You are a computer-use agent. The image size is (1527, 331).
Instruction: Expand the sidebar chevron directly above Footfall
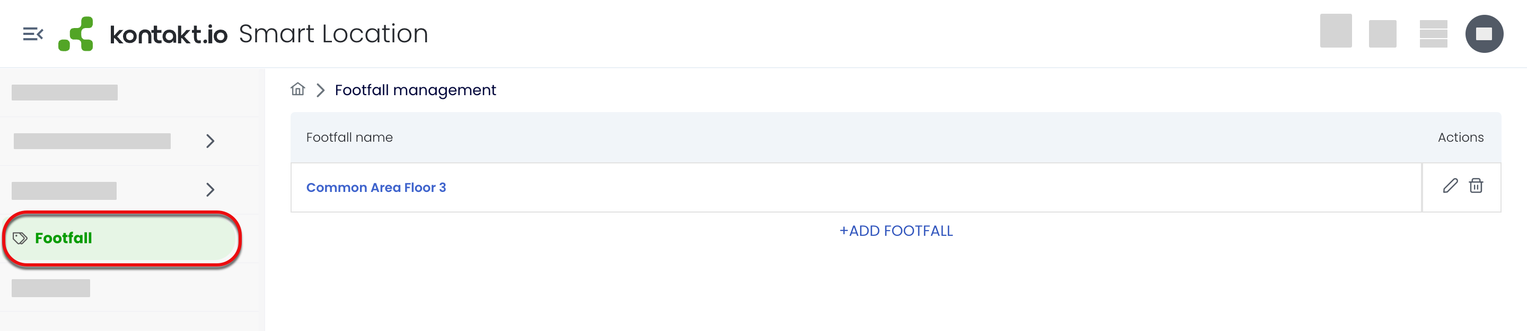click(x=210, y=190)
